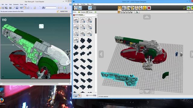
Task: Open the Tool Box menu
Action: click(x=83, y=4)
